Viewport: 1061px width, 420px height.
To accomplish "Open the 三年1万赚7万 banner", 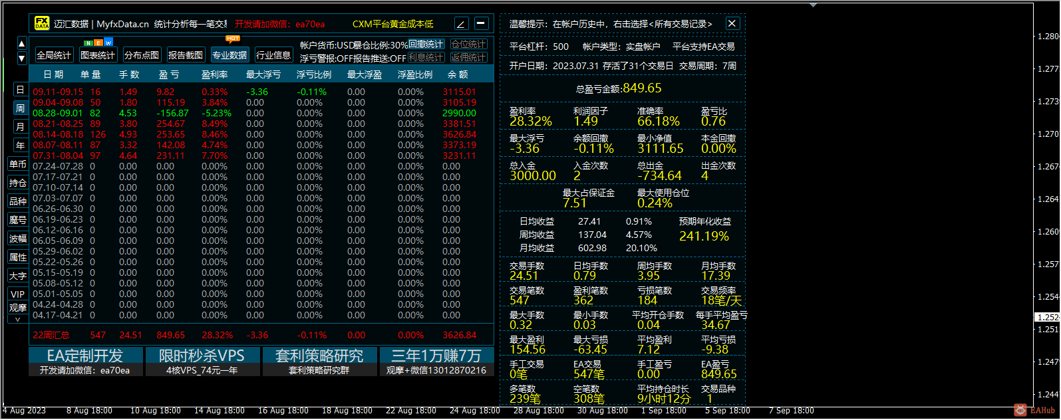I will pyautogui.click(x=436, y=362).
